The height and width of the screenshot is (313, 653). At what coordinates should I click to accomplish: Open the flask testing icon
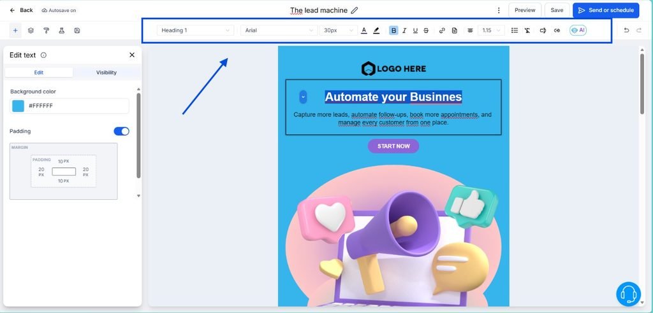coord(62,31)
